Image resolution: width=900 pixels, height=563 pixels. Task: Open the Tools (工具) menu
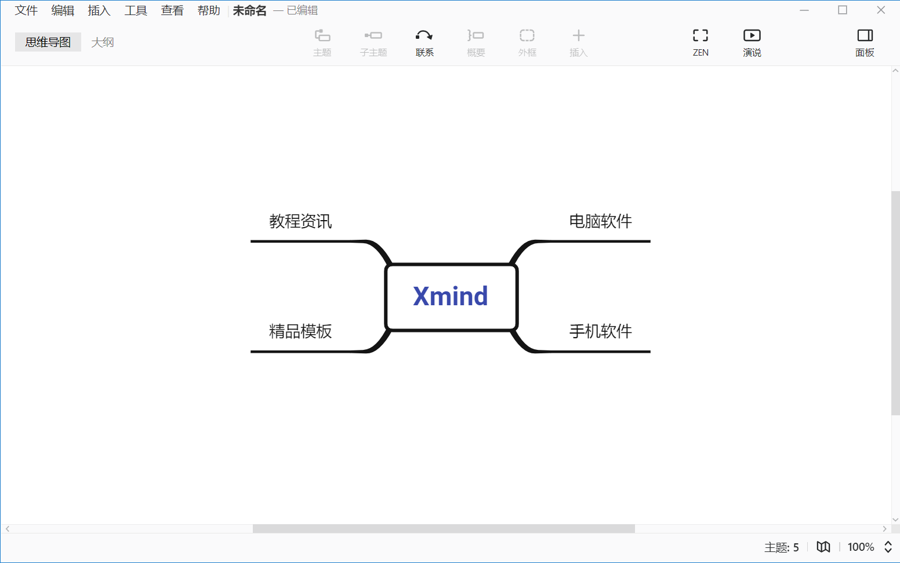[136, 10]
